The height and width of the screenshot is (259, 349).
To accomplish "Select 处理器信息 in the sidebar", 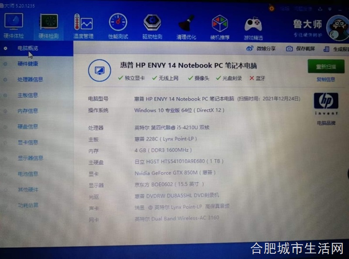I will [30, 80].
